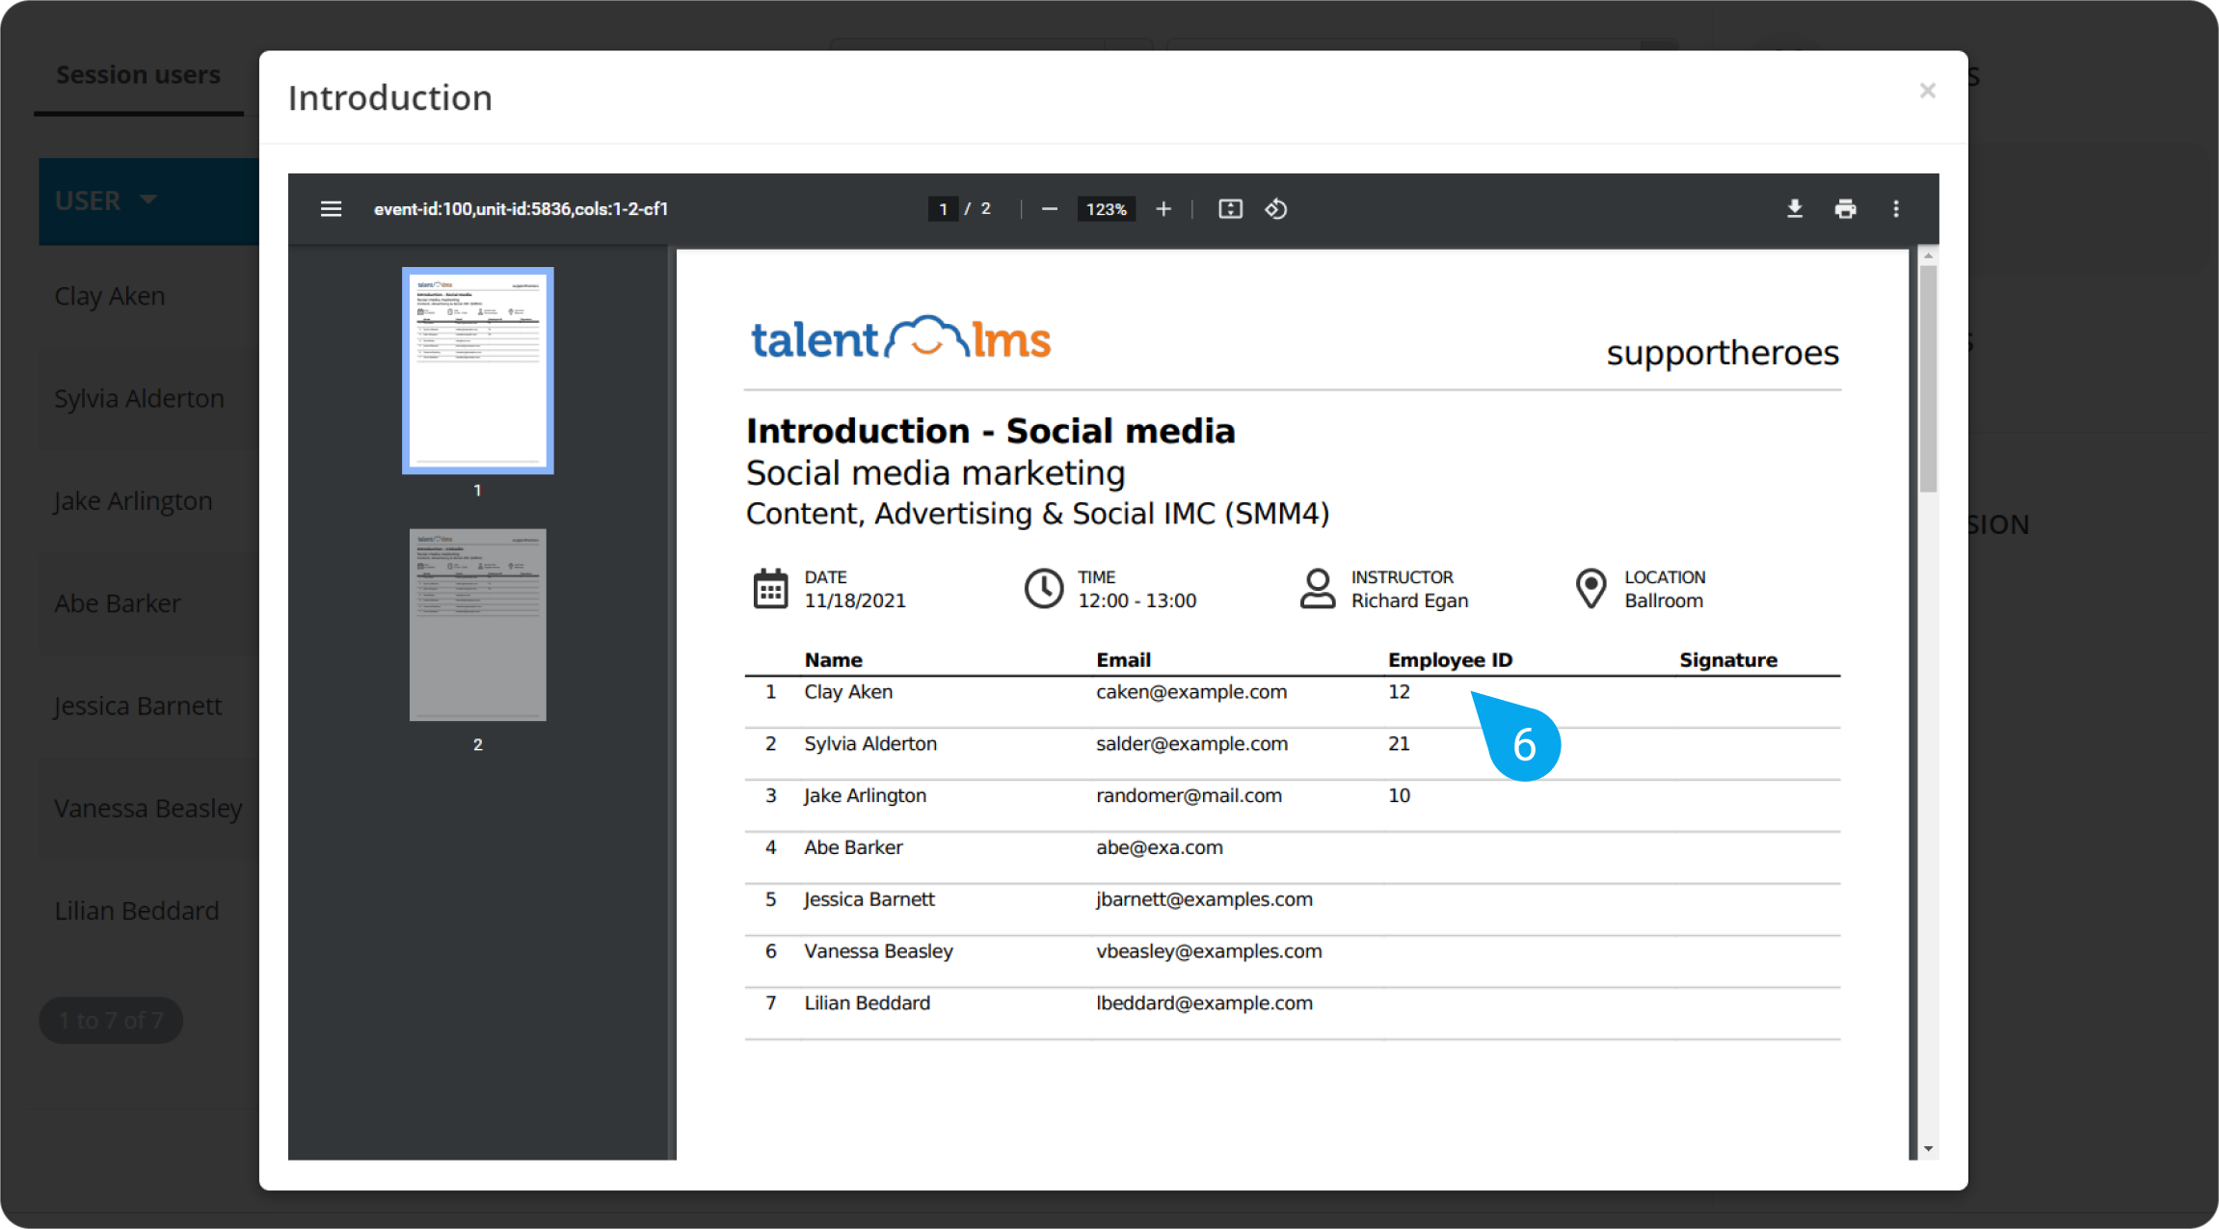The width and height of the screenshot is (2219, 1229).
Task: Click the Employee ID column header
Action: (x=1450, y=660)
